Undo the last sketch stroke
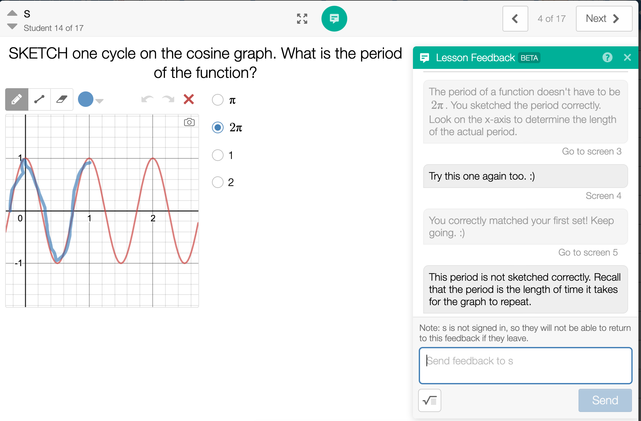 [x=147, y=99]
